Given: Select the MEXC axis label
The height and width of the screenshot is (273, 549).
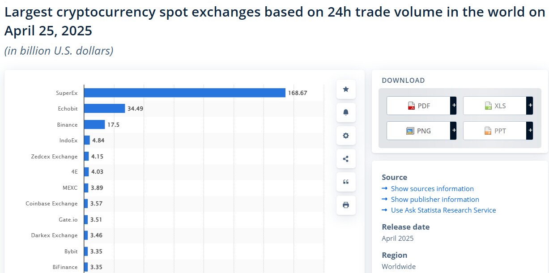Looking at the screenshot, I should point(70,188).
